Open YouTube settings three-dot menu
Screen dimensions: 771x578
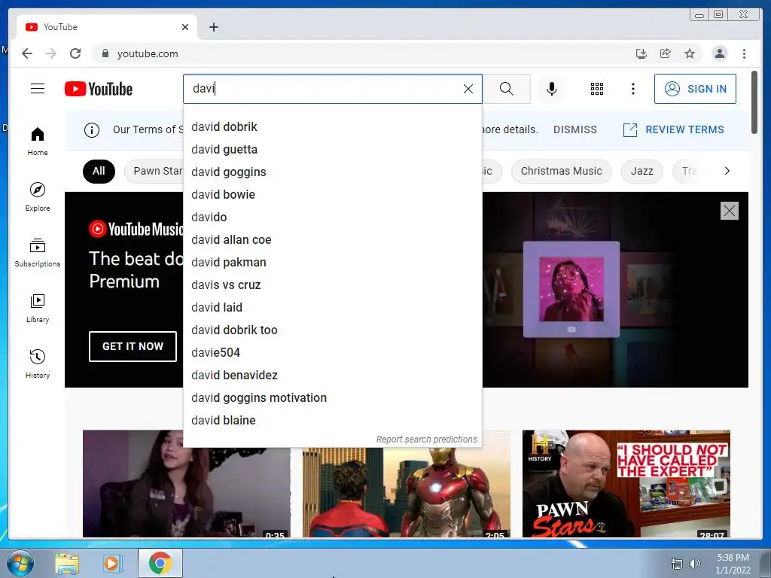(x=632, y=89)
